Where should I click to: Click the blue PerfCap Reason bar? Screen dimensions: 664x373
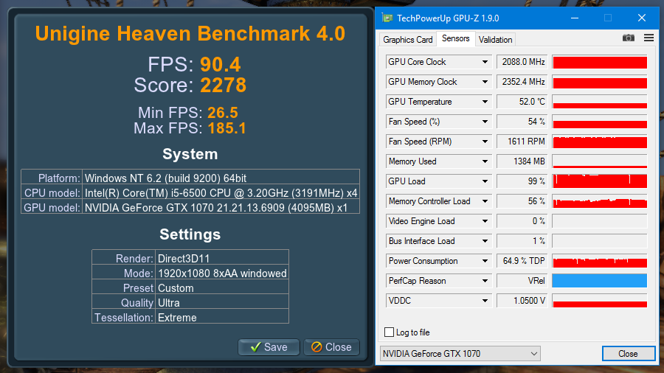point(600,281)
